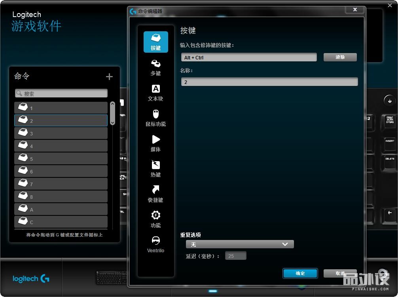Click inside the 搜索 search box
The image size is (398, 297).
click(61, 93)
